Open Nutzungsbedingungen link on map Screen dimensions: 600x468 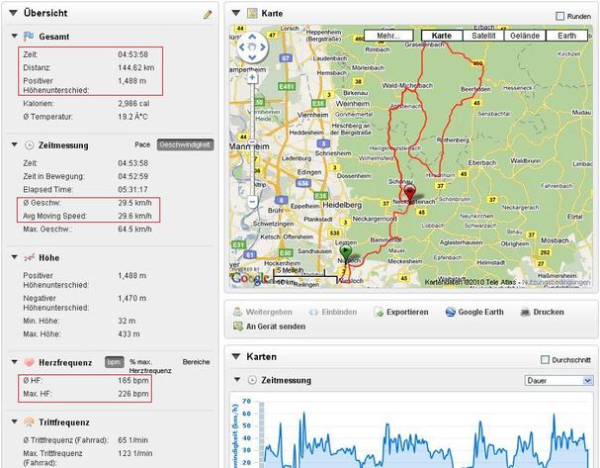[x=556, y=282]
